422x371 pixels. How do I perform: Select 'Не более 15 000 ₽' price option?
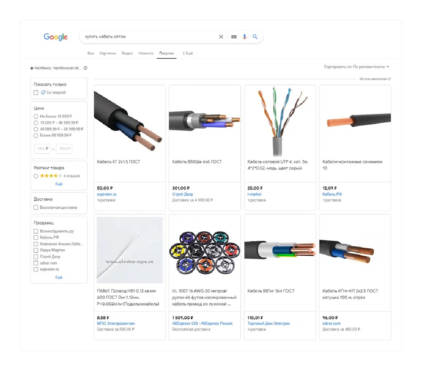point(36,116)
